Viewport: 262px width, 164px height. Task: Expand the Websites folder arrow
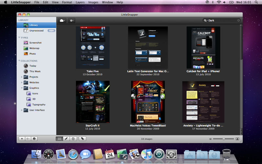(22, 83)
